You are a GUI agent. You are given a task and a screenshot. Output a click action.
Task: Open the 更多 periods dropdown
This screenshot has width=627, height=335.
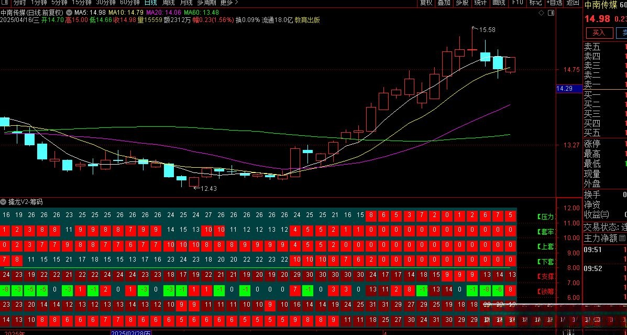tap(229, 3)
